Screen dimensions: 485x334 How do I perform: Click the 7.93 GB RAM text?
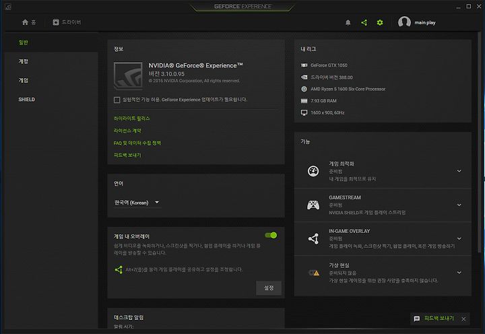coord(323,101)
